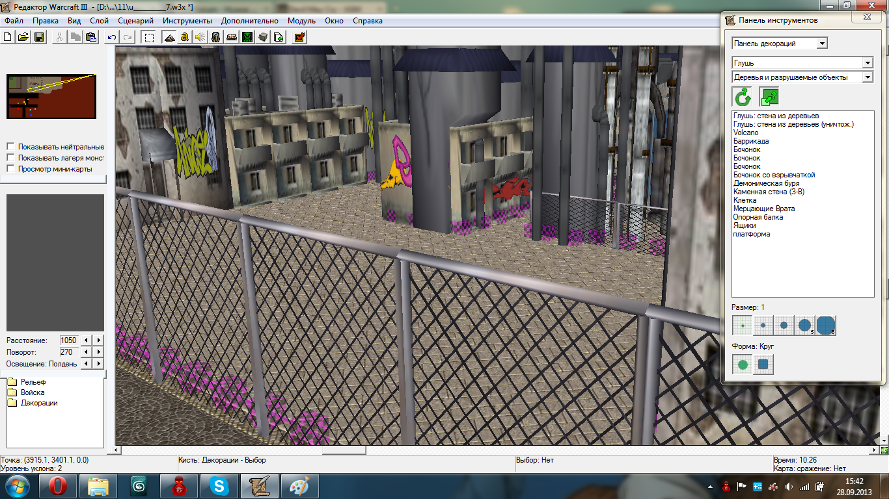Image resolution: width=889 pixels, height=499 pixels.
Task: Choose the circle brush shape
Action: pos(743,365)
